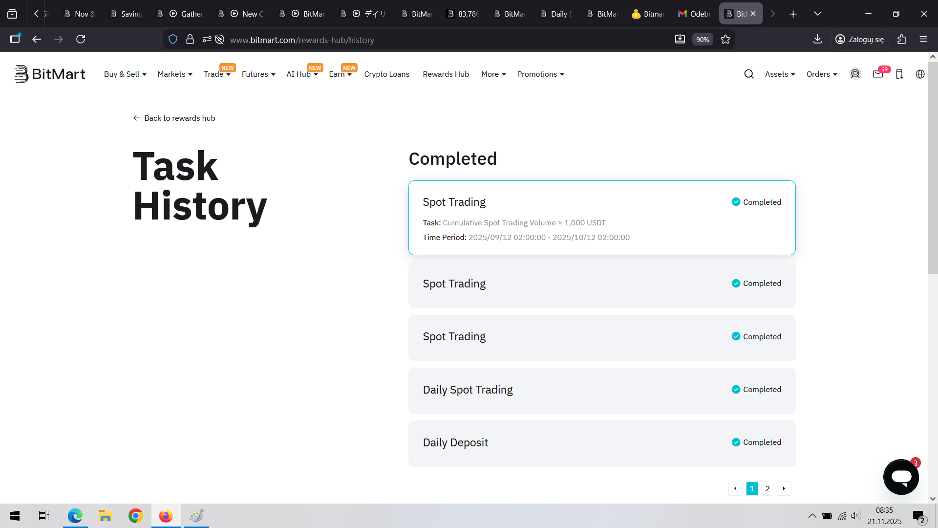Bookmark page with the star icon

pos(725,40)
